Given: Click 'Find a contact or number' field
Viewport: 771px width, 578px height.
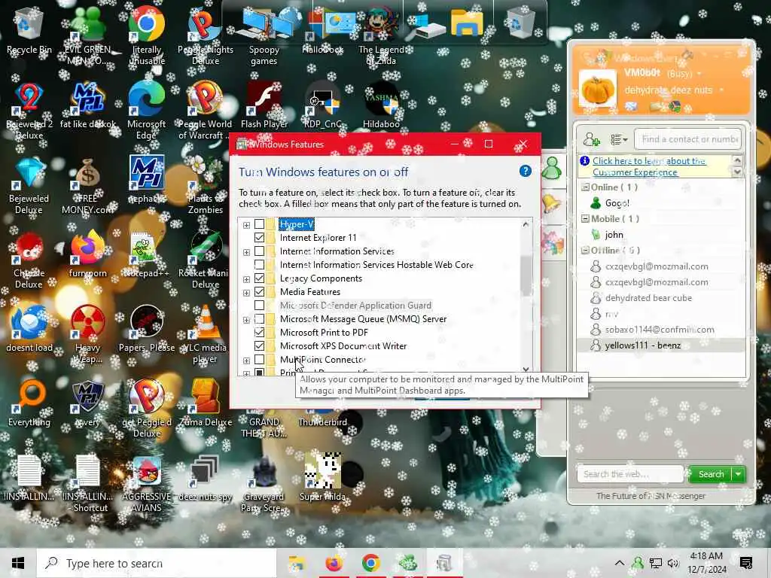Looking at the screenshot, I should pos(688,139).
